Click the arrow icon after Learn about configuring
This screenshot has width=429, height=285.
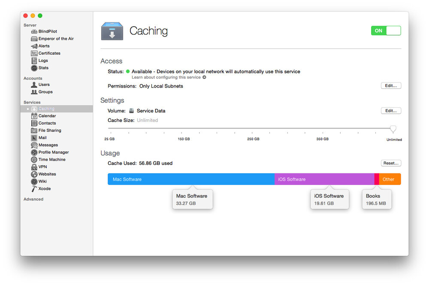pyautogui.click(x=204, y=77)
